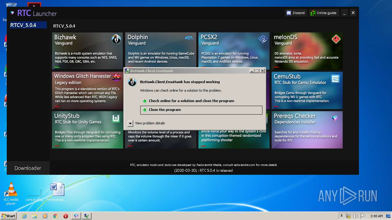
Task: Click the Dolphin logo icon
Action: [190, 38]
